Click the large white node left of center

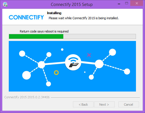[x=41, y=65]
